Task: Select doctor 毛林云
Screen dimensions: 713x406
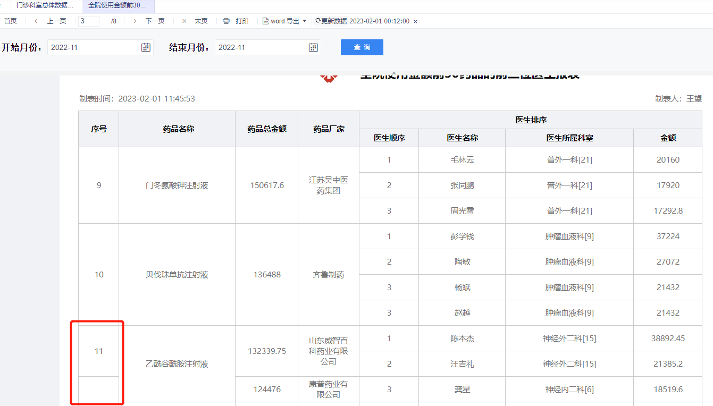Action: pyautogui.click(x=462, y=160)
